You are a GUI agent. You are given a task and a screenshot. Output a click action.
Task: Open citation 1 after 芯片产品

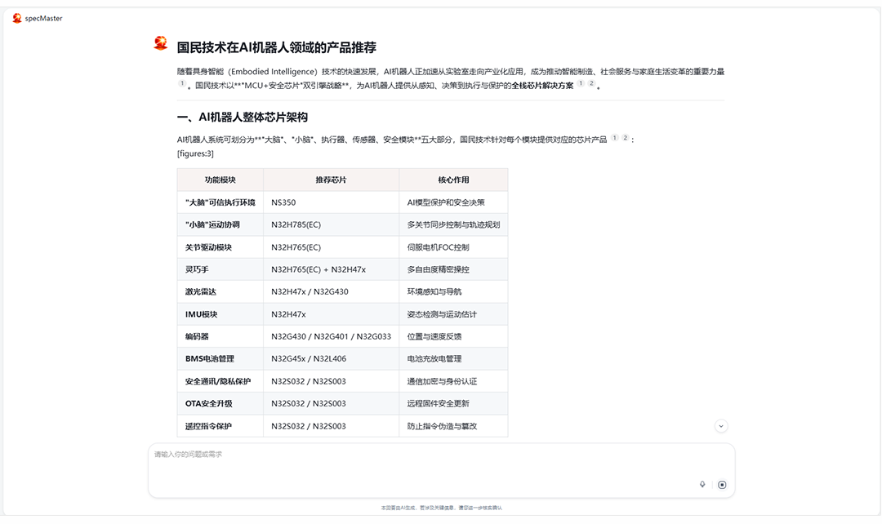[614, 139]
